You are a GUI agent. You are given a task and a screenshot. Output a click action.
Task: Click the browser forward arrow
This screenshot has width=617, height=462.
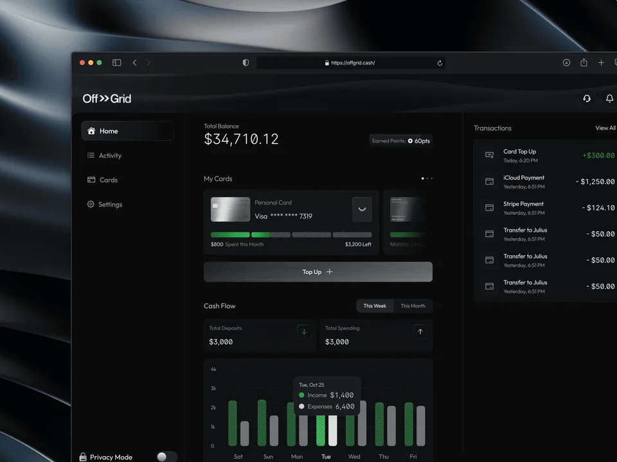(148, 62)
